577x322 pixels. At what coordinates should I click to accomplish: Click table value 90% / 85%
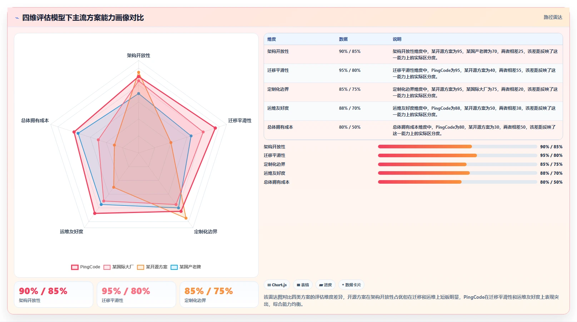point(350,51)
